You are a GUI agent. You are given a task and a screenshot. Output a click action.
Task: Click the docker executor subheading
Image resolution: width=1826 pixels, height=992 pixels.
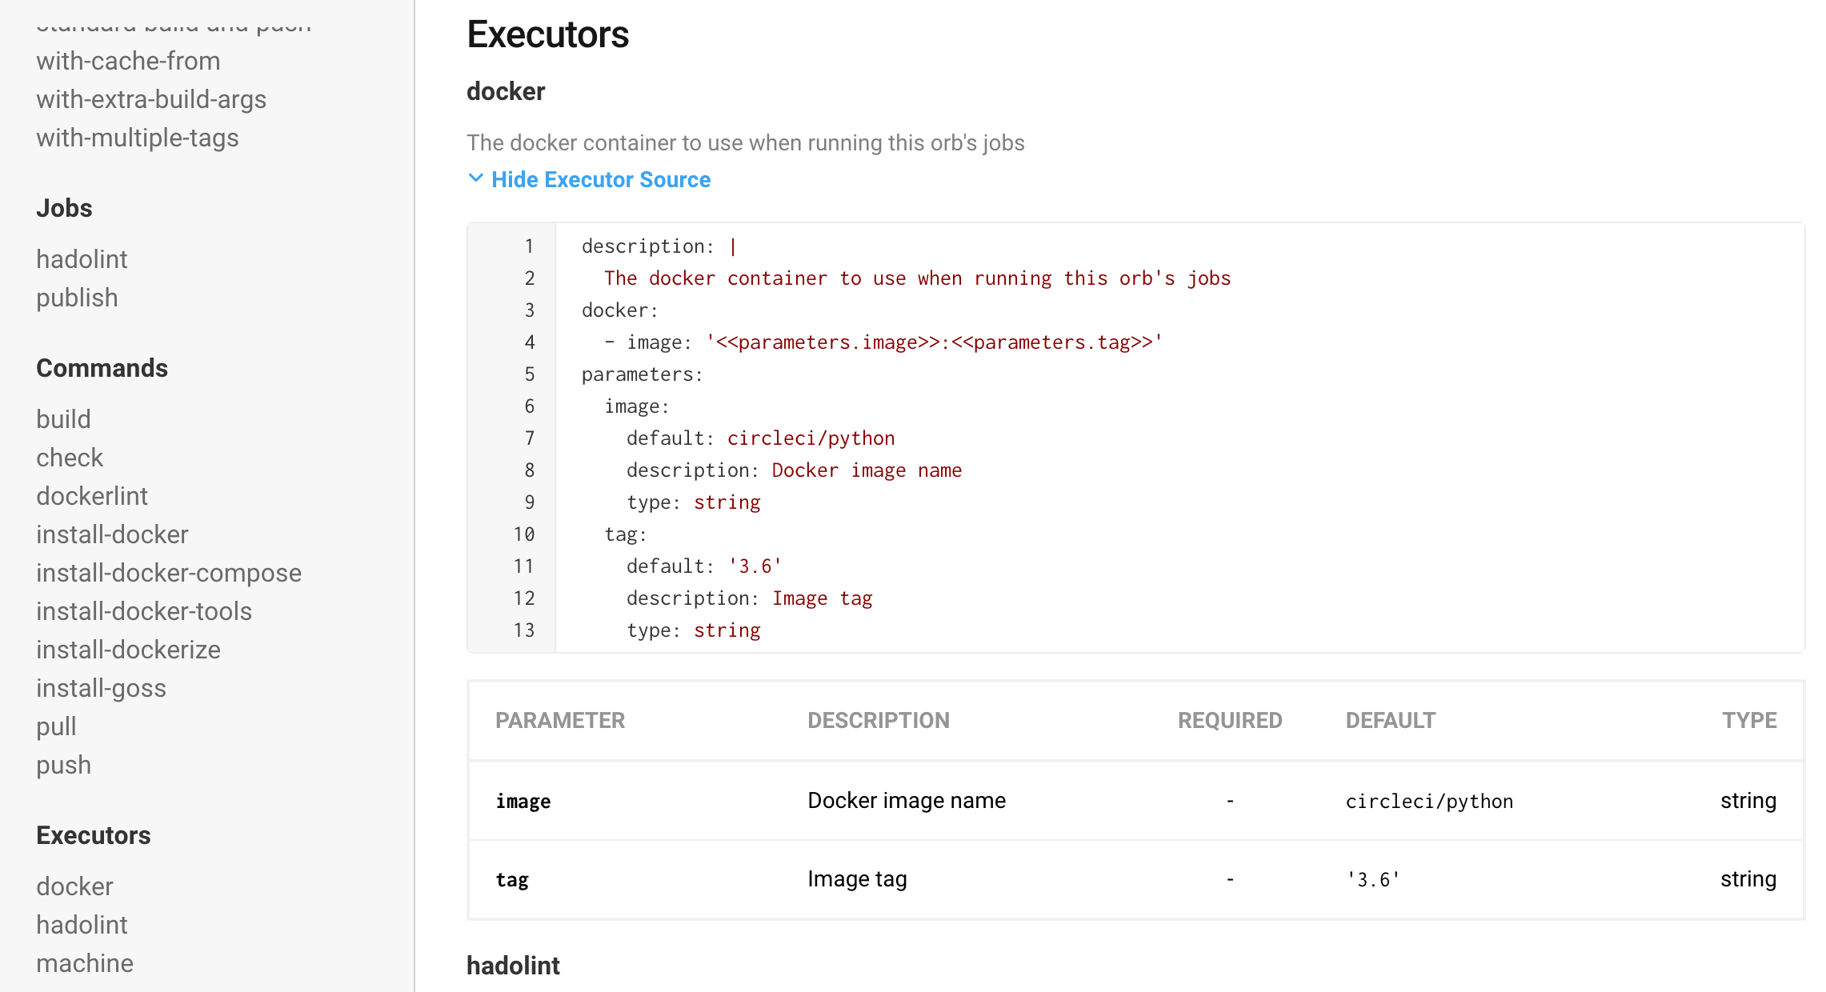point(506,91)
